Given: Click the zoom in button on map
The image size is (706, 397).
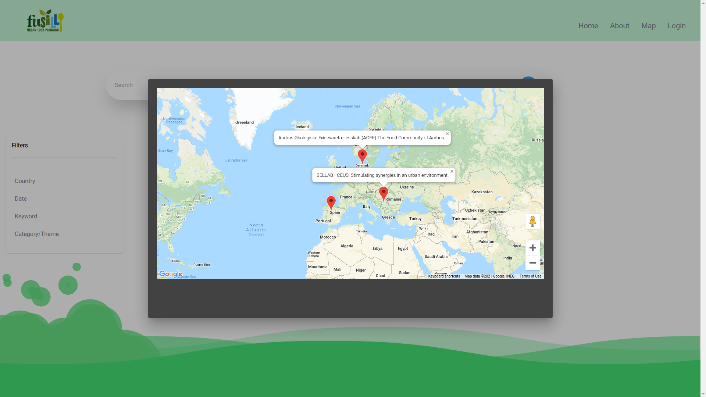Looking at the screenshot, I should (x=533, y=248).
